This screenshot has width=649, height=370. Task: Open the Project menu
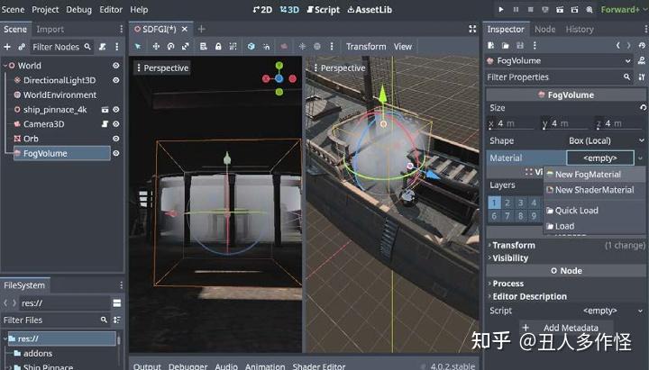45,9
